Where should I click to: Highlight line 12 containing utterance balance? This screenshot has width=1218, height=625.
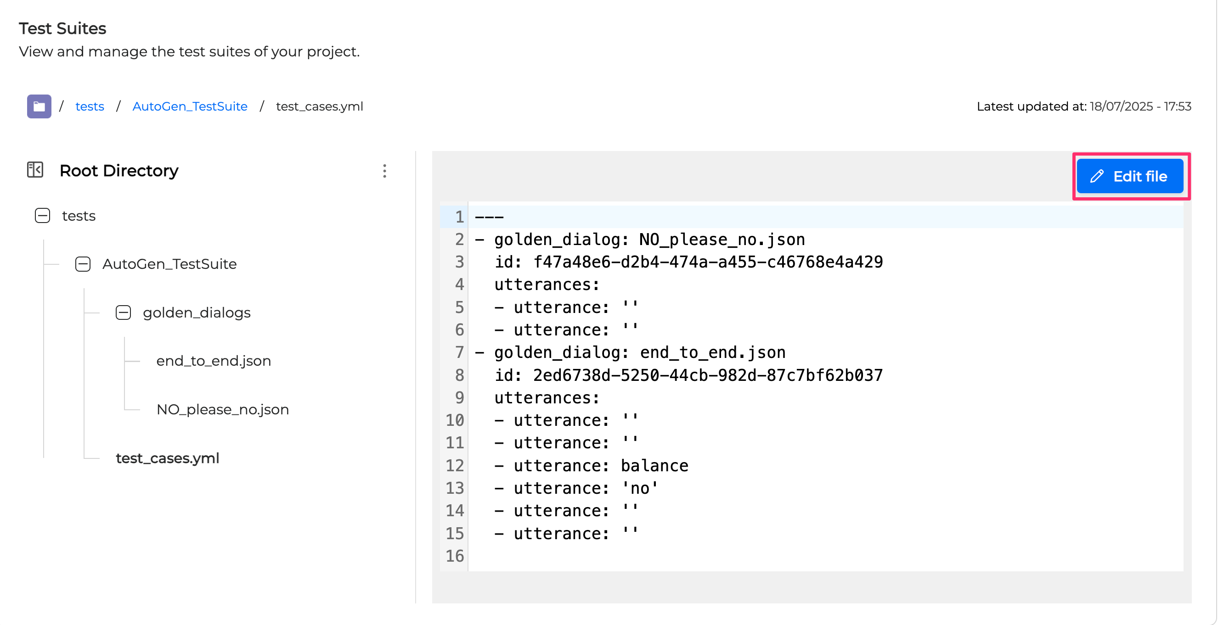(x=591, y=465)
